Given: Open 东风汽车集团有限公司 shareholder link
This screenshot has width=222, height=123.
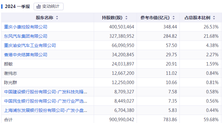Looking at the screenshot, I should click(26, 36).
